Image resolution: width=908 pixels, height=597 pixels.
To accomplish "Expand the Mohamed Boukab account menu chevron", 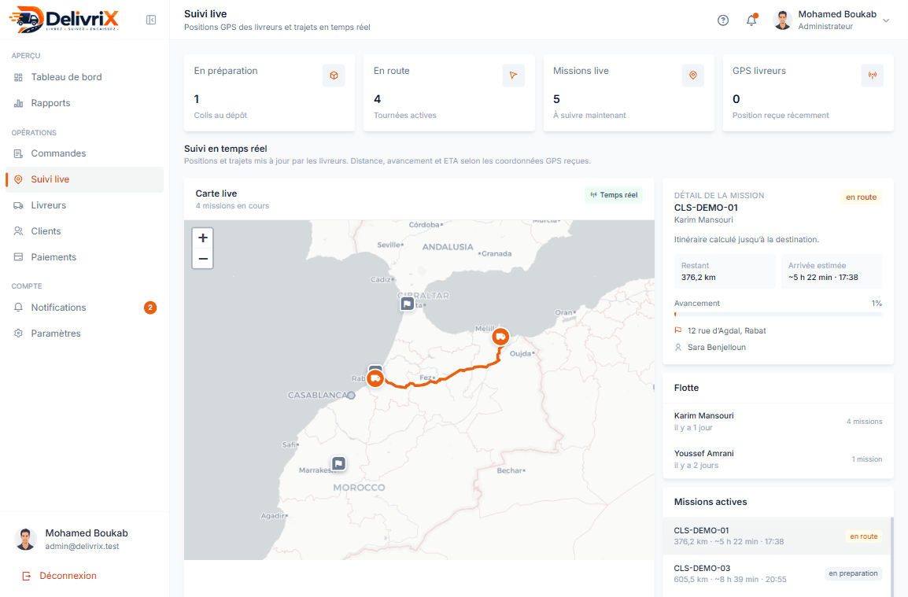I will click(x=886, y=20).
